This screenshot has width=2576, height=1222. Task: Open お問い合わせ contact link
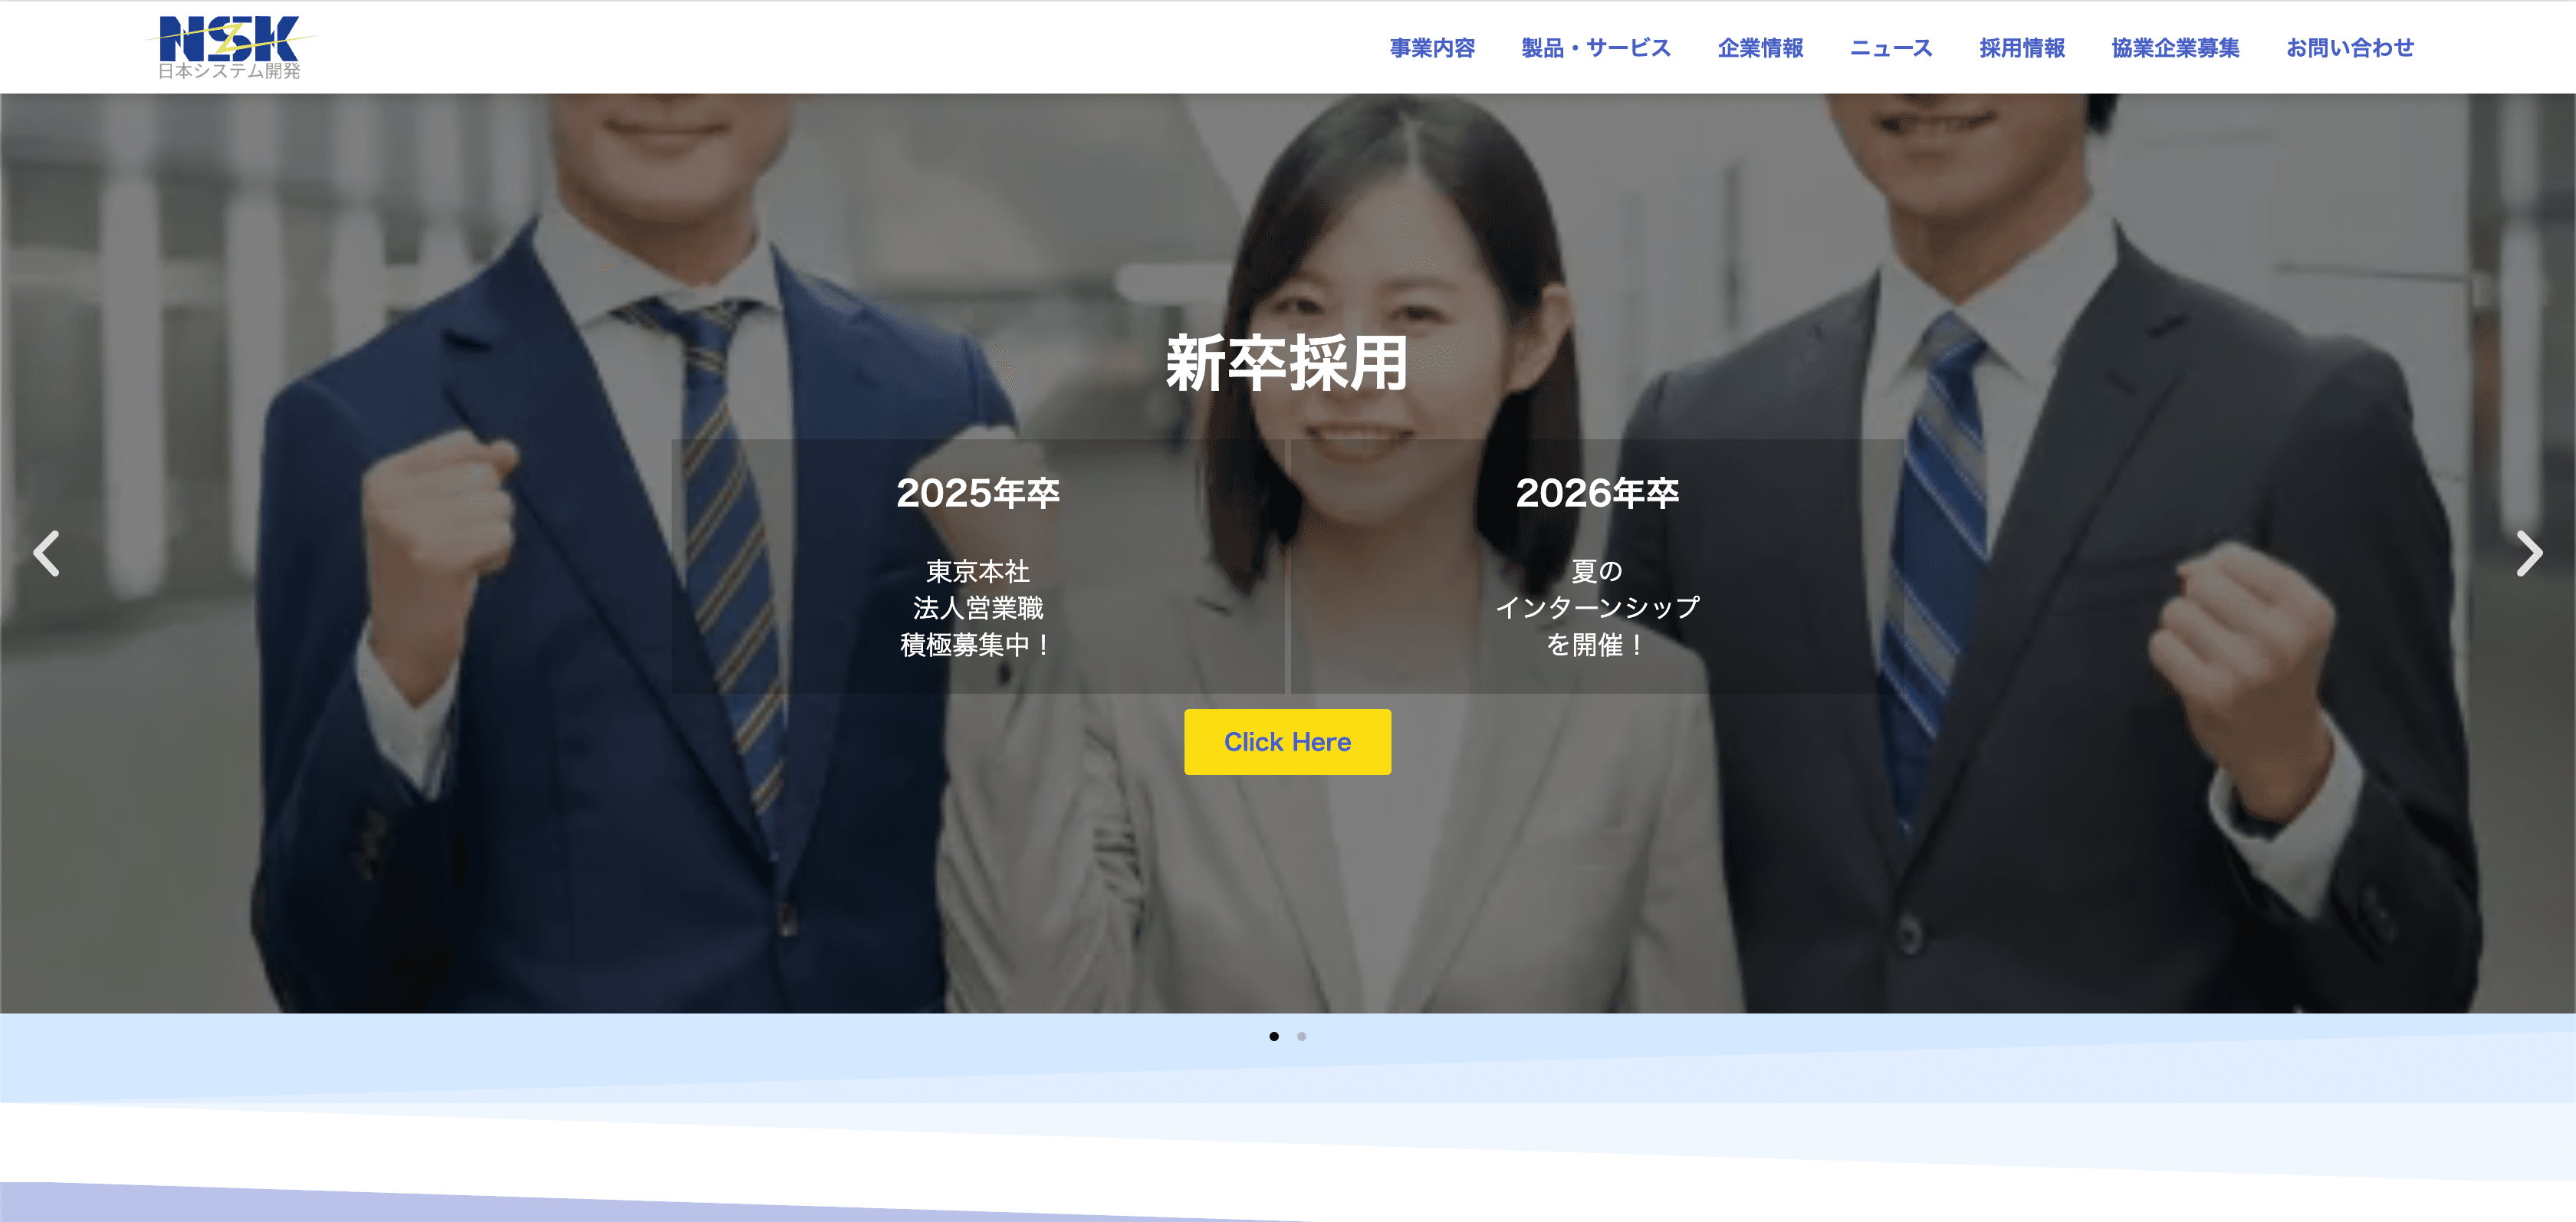2350,48
